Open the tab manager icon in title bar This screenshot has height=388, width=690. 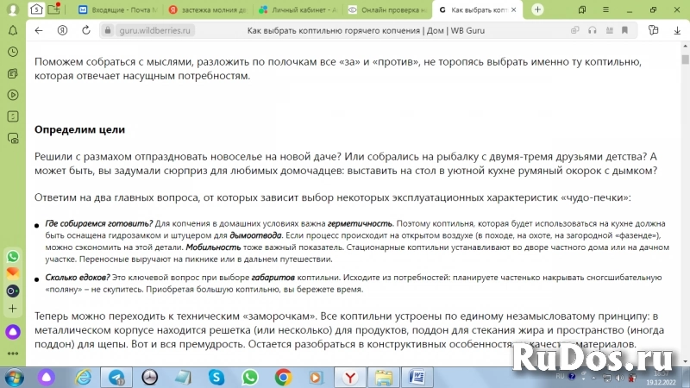(x=582, y=9)
